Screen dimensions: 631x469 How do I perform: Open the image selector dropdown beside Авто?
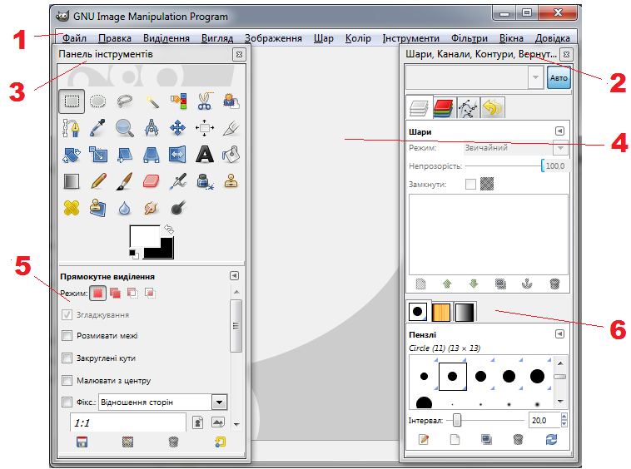pyautogui.click(x=535, y=77)
